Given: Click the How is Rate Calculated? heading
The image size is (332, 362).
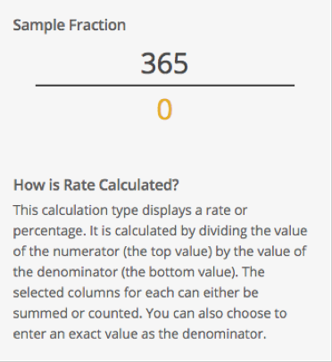Looking at the screenshot, I should click(x=96, y=185).
